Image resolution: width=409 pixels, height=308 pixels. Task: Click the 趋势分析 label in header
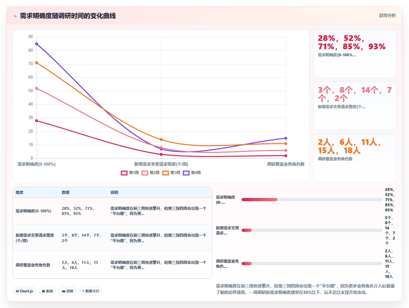[387, 15]
